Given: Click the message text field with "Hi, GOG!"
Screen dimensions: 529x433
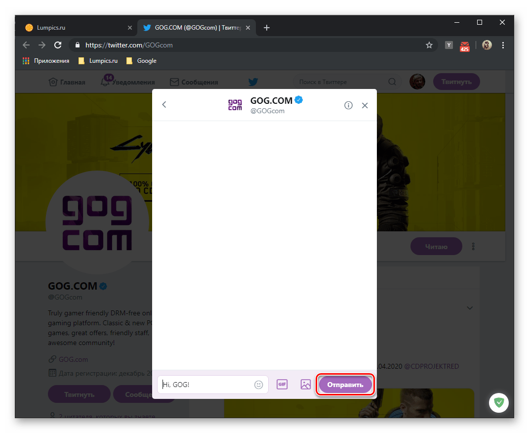Looking at the screenshot, I should [x=207, y=385].
